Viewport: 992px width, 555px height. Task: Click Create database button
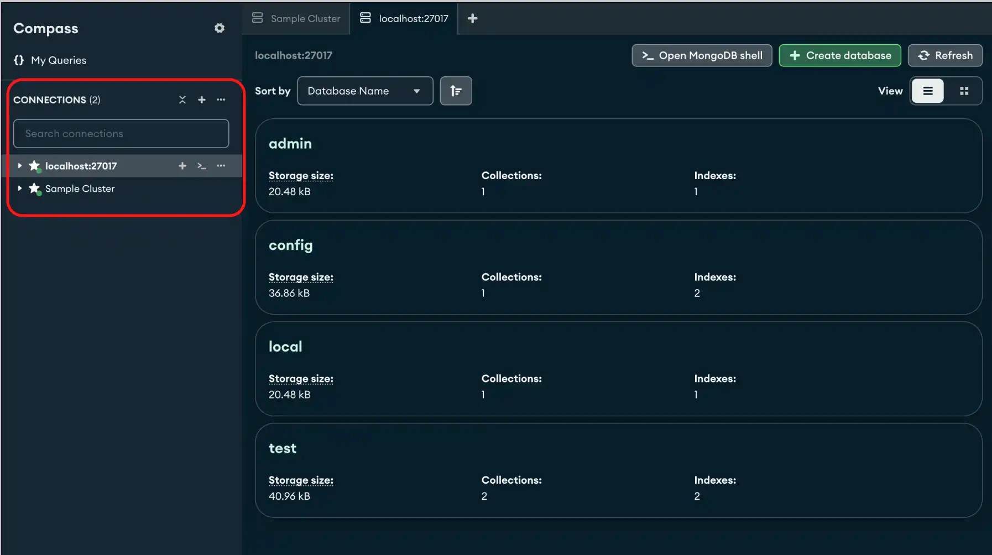[840, 55]
